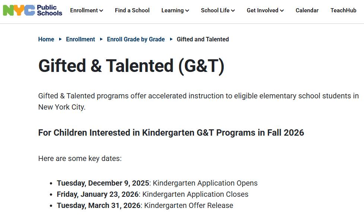Click the Home breadcrumb link
The width and height of the screenshot is (364, 221).
(x=46, y=39)
